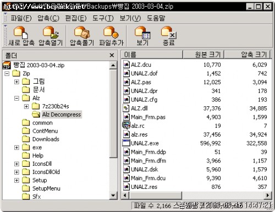Open the 편집(E) menu
This screenshot has width=275, height=212.
tap(76, 18)
